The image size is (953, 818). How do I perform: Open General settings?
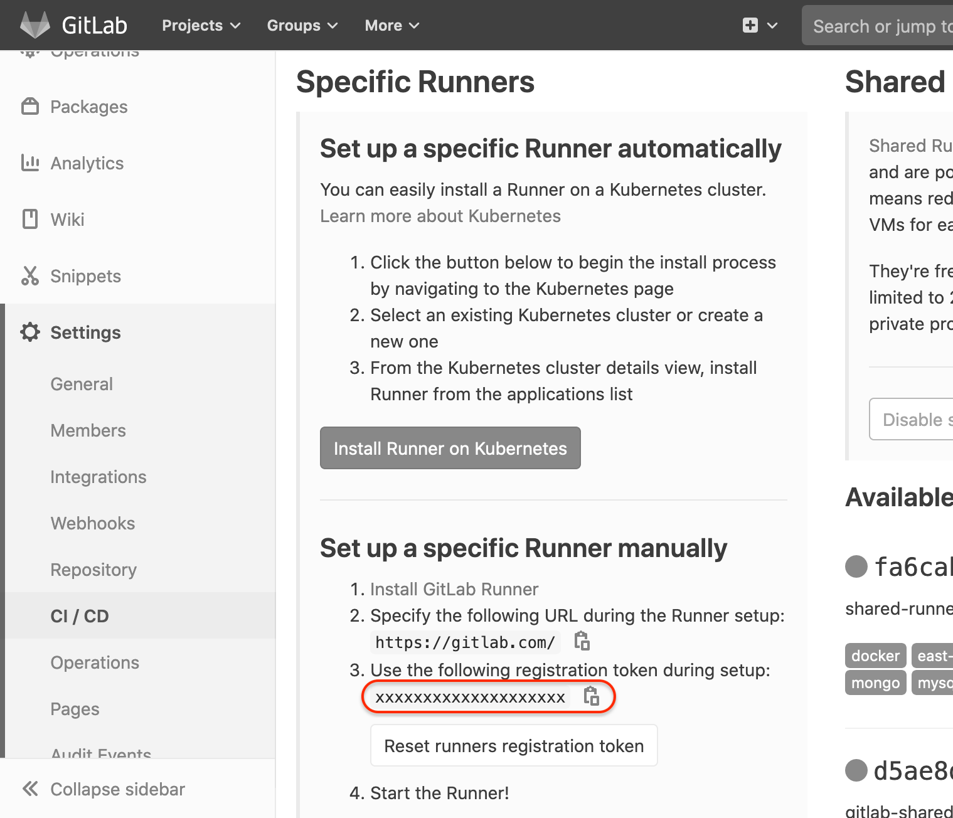coord(82,384)
